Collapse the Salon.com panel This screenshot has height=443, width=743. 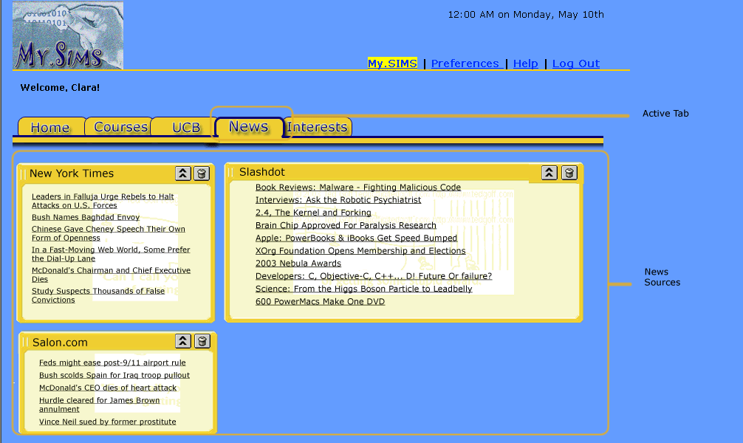tap(183, 341)
